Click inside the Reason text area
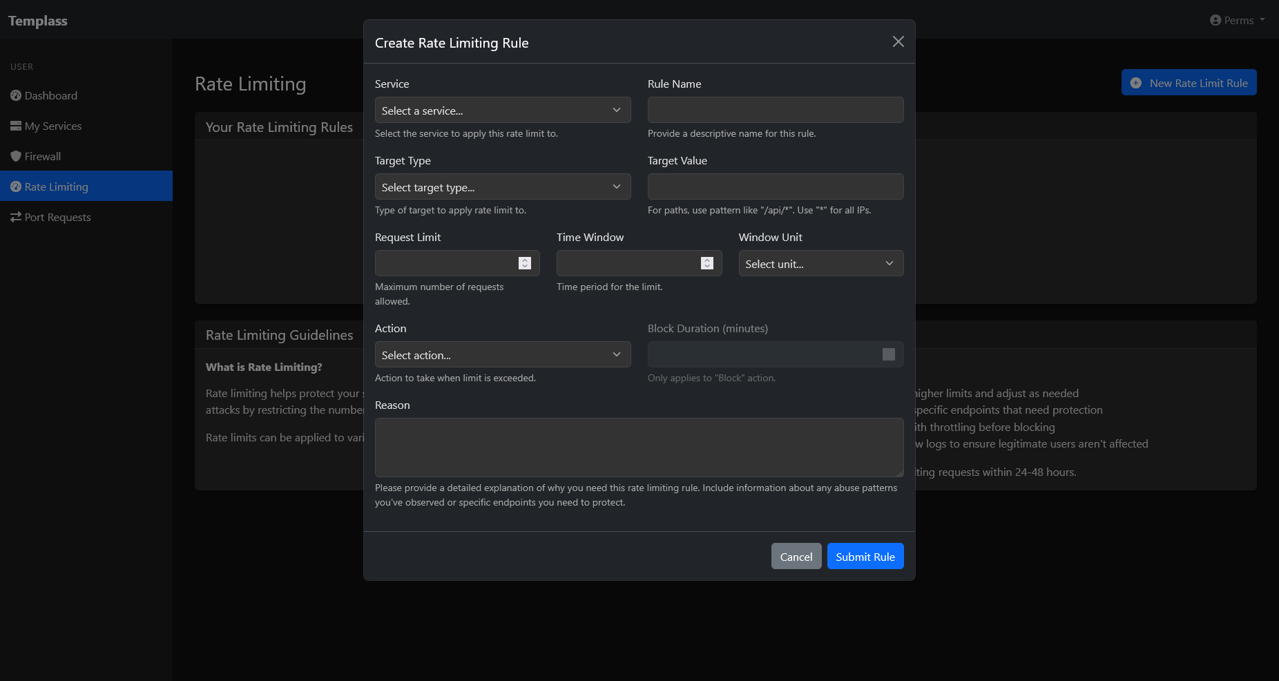1279x681 pixels. click(x=639, y=448)
